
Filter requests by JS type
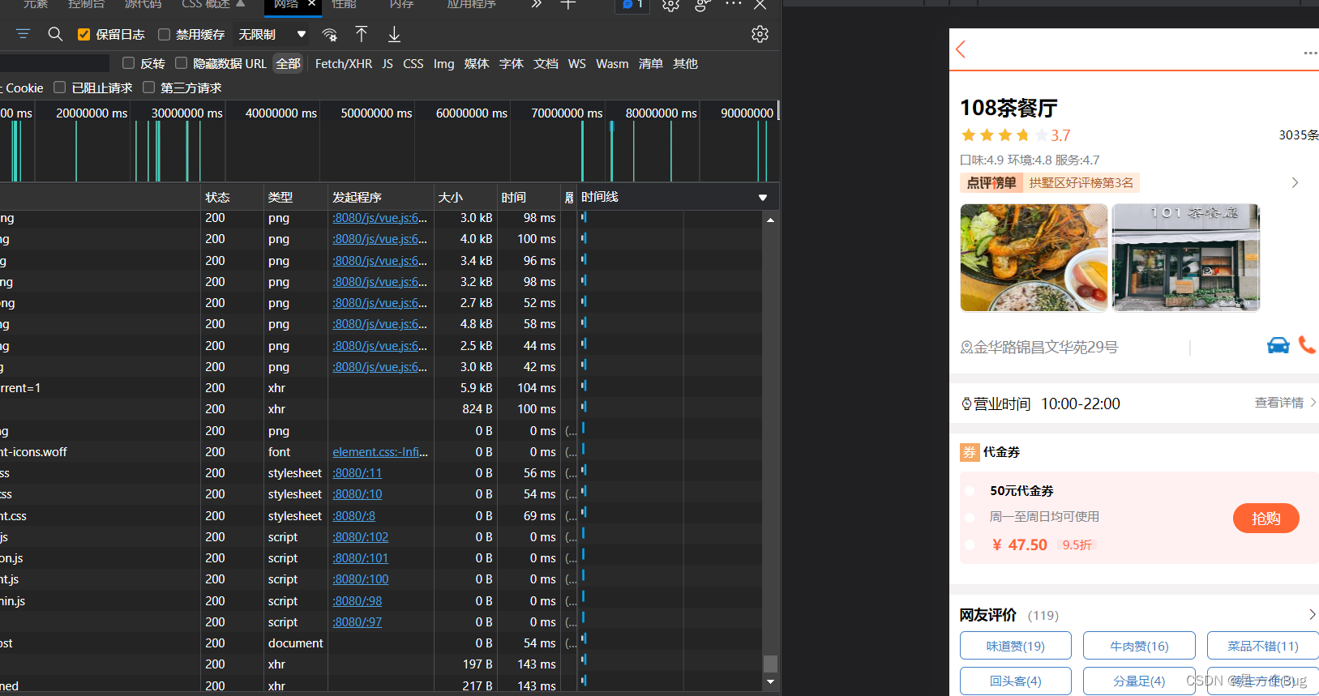click(x=388, y=63)
